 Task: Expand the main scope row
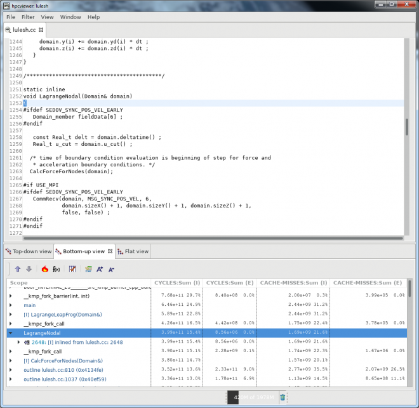click(x=10, y=305)
